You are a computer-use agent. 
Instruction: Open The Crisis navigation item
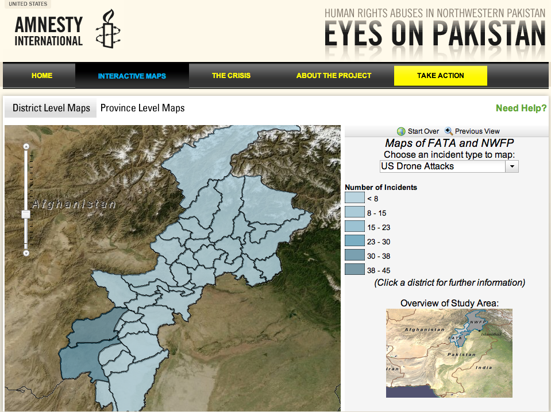coord(231,76)
